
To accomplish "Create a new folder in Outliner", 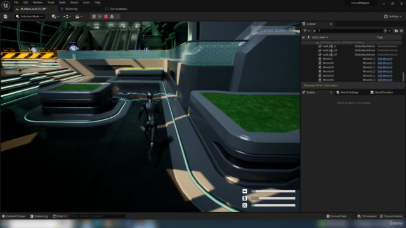I will tap(396, 31).
